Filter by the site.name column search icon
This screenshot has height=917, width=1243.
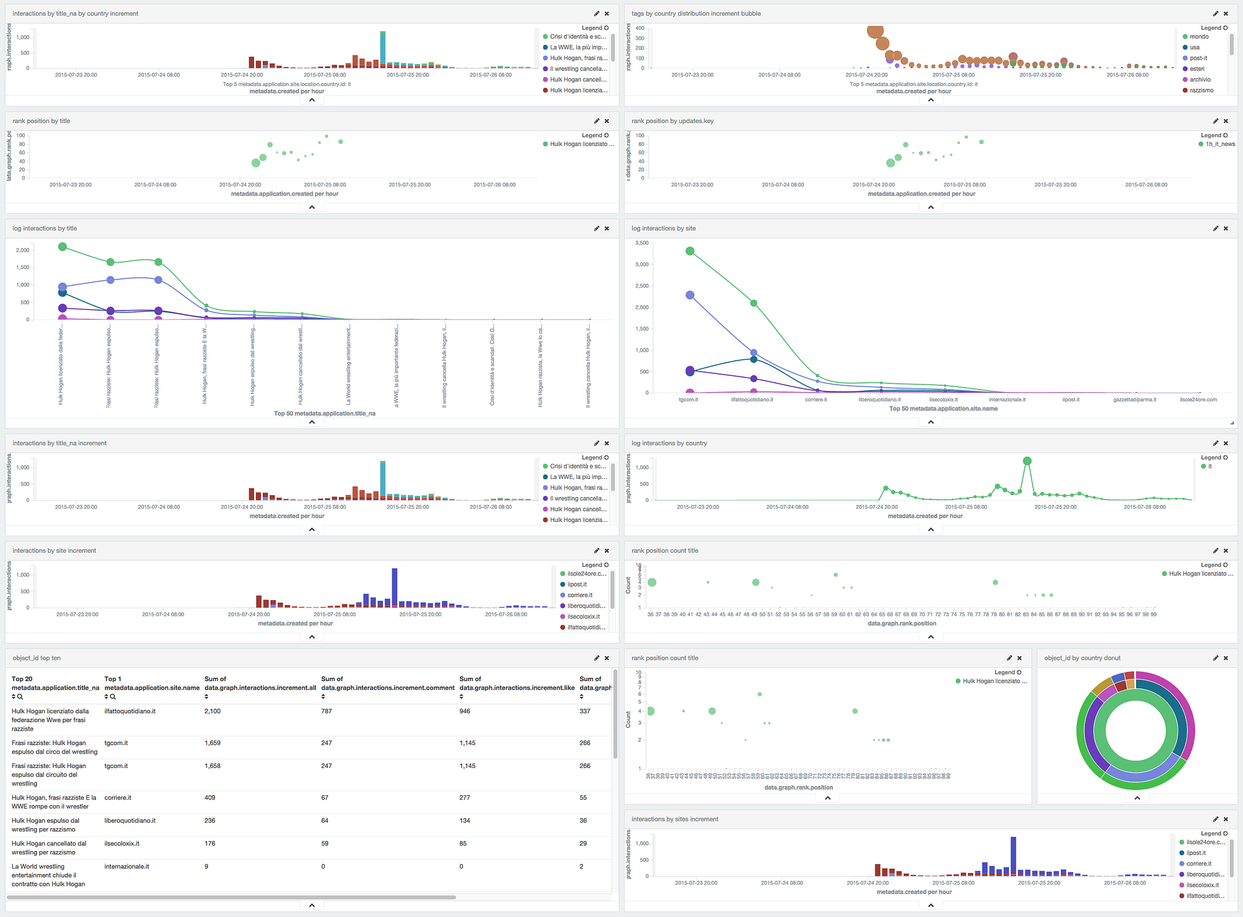113,697
